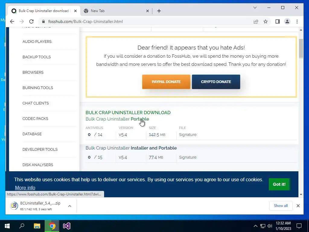This screenshot has width=309, height=232.
Task: Click scrollbar down arrow
Action: (301, 194)
